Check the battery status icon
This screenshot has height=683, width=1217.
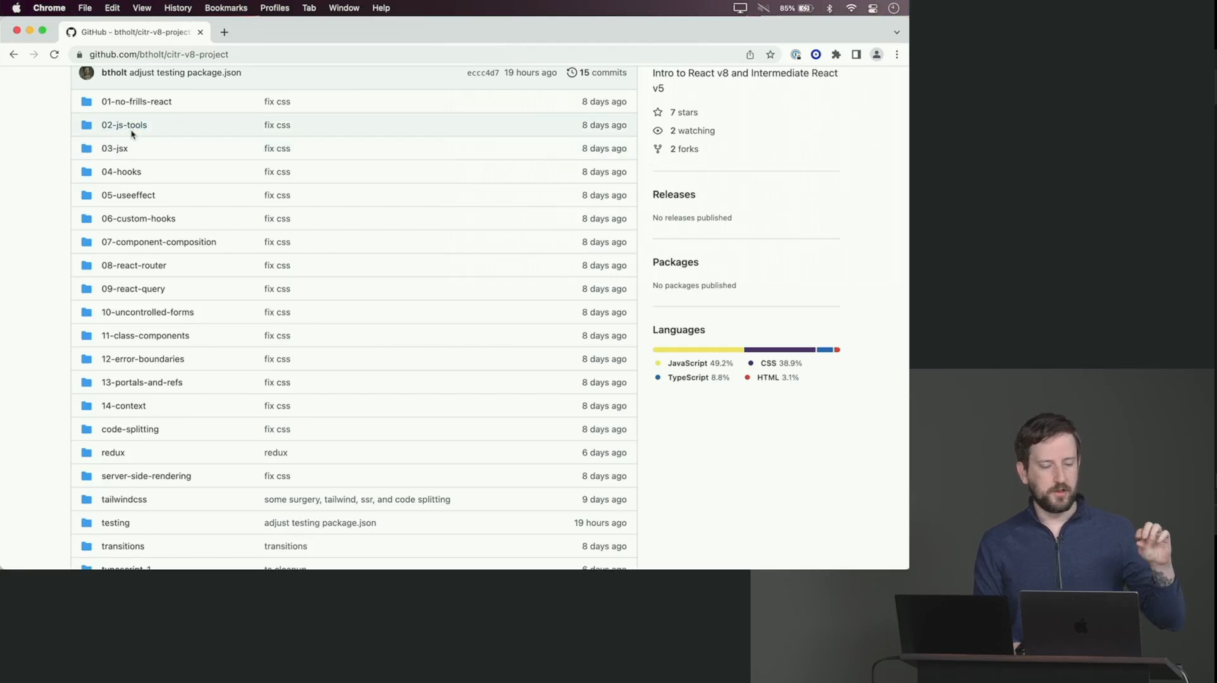tap(806, 8)
